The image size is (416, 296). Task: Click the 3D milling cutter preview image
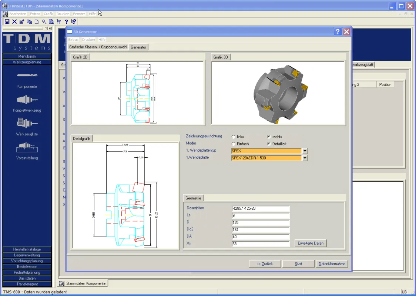coord(281,94)
